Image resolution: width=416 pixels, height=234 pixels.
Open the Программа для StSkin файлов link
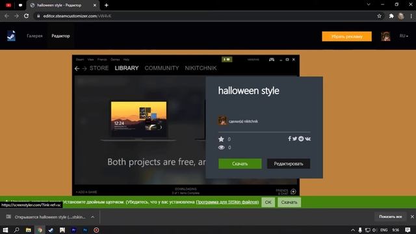click(x=227, y=202)
